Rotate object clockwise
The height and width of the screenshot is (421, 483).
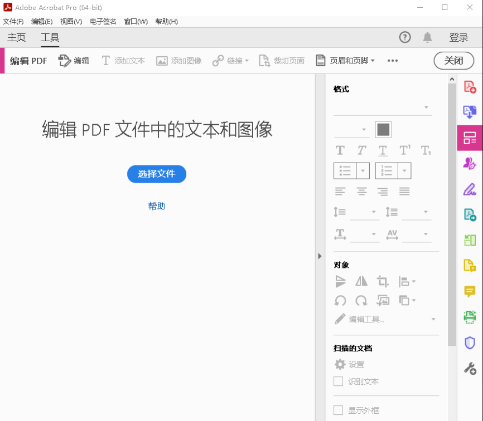tap(361, 301)
